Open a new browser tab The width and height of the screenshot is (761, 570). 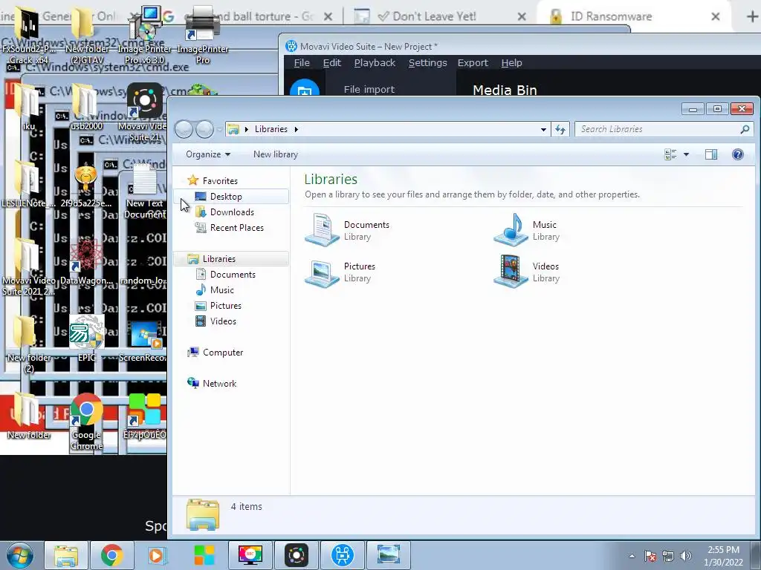pyautogui.click(x=752, y=16)
